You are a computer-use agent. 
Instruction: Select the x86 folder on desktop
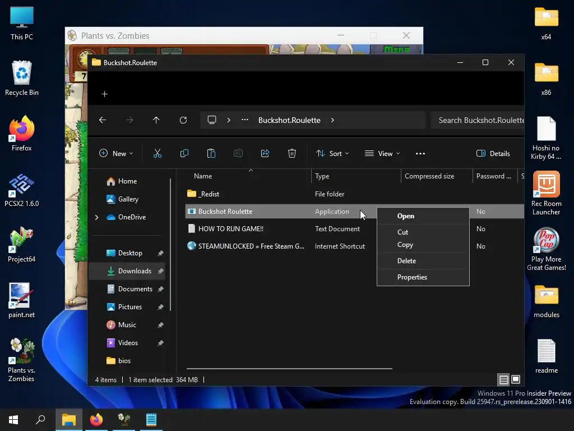pos(546,79)
